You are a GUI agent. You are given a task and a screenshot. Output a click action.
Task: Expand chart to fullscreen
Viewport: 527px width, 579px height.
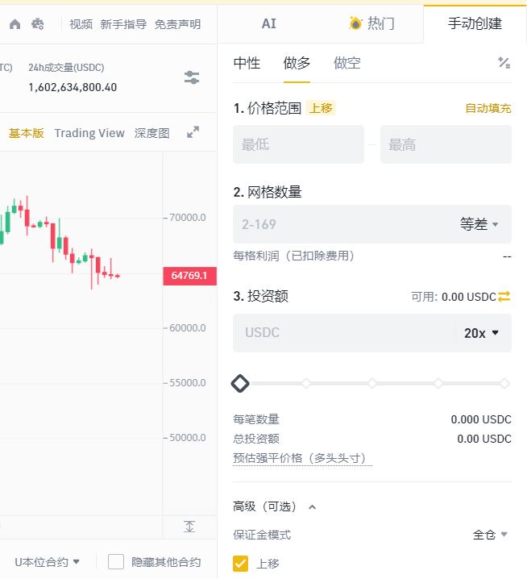coord(193,132)
